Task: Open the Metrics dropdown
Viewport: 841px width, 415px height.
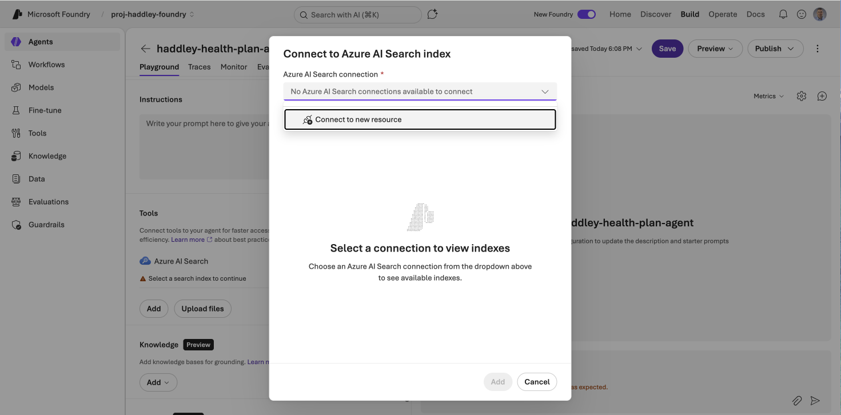Action: 768,95
